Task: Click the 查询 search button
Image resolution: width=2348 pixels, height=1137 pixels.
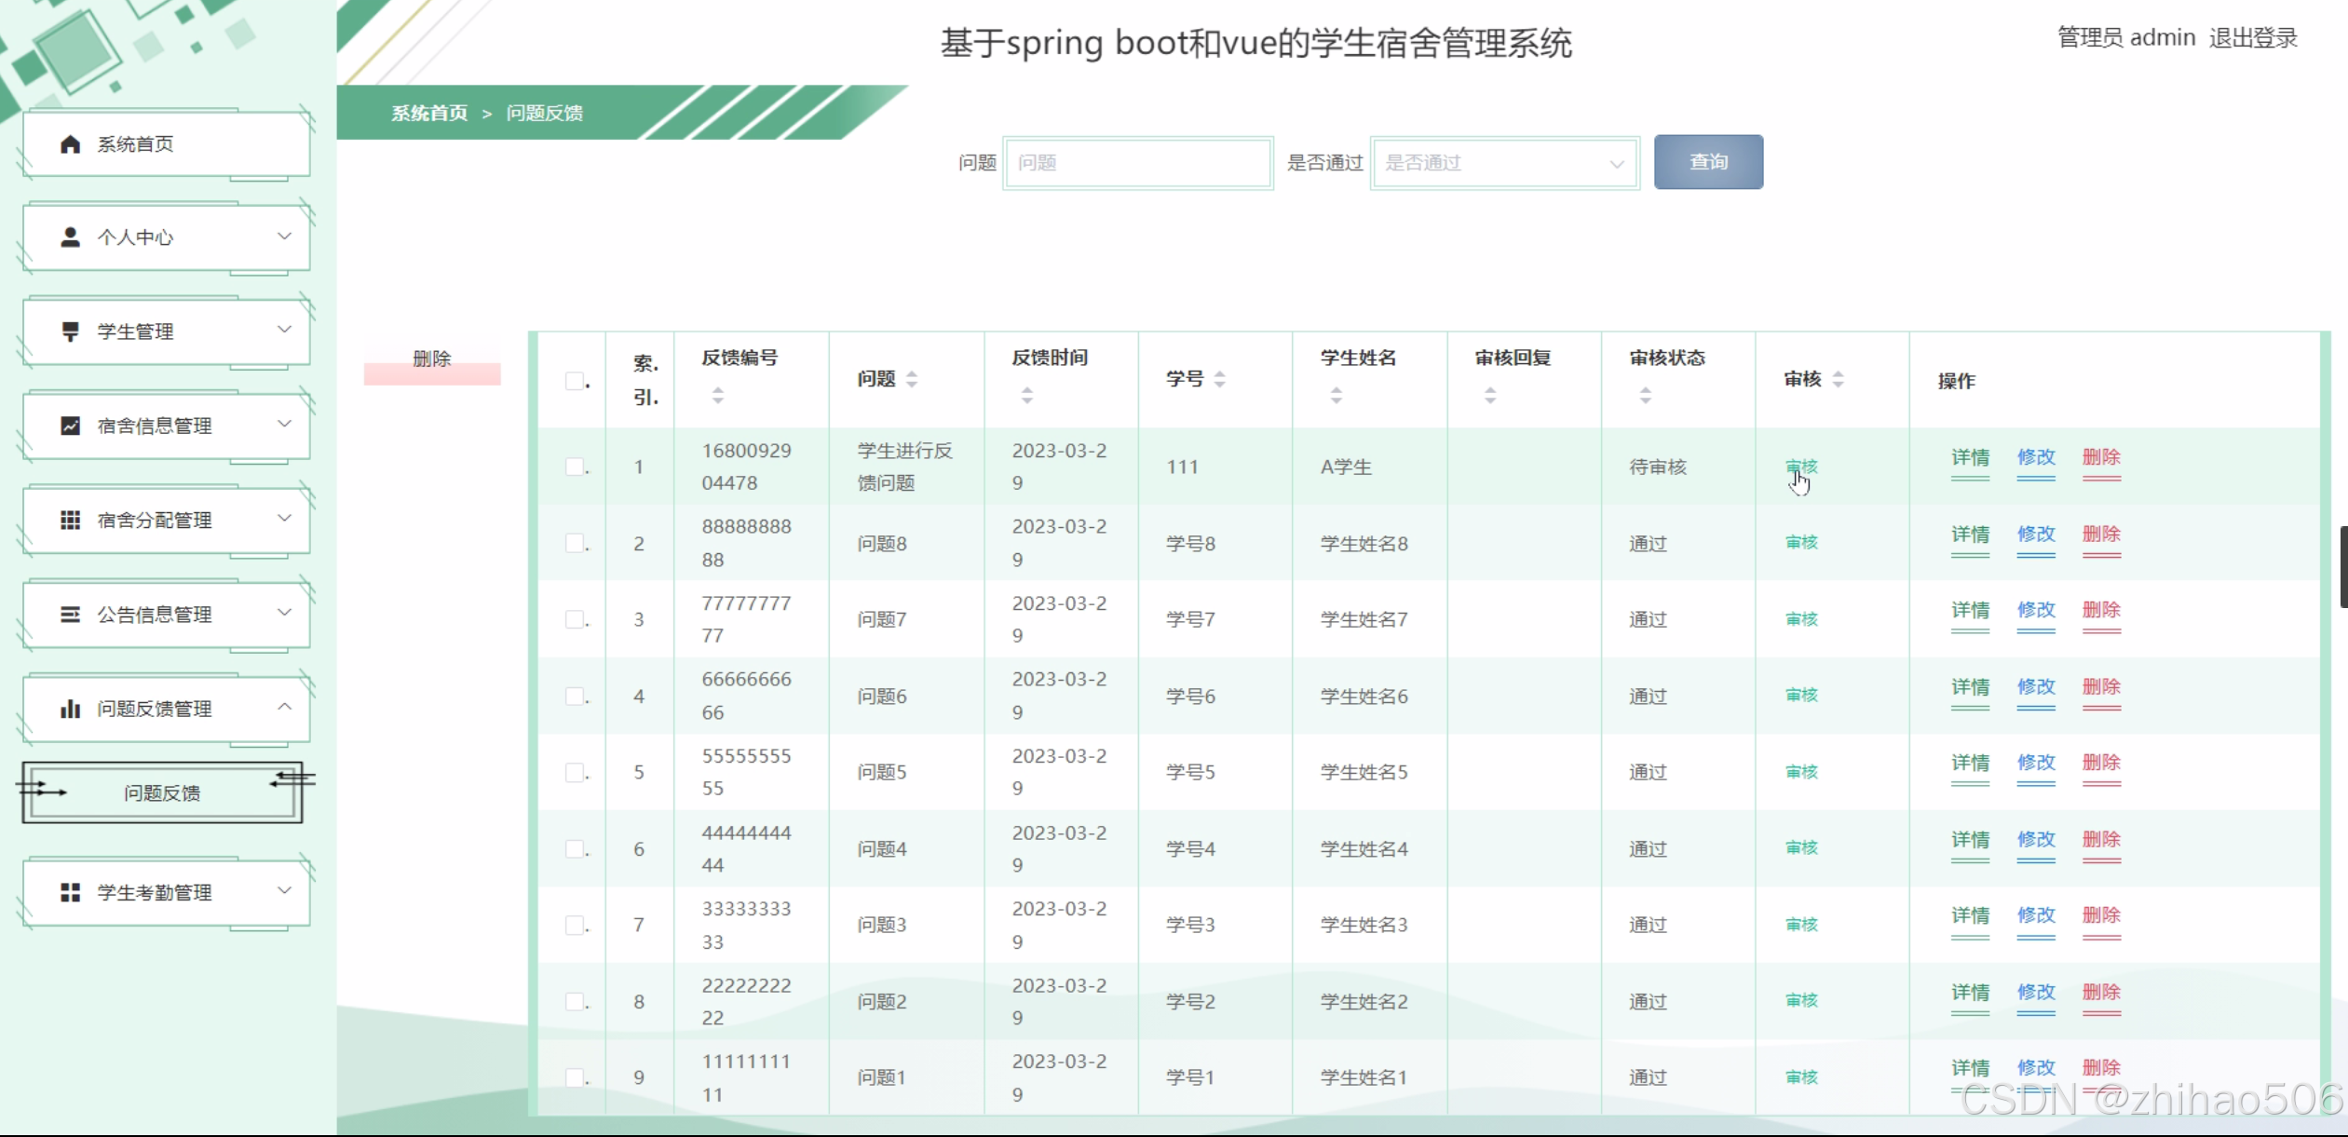Action: tap(1707, 161)
